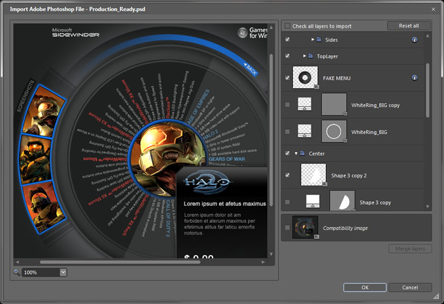Open the 100% zoom level dropdown
The image size is (444, 304).
63,272
